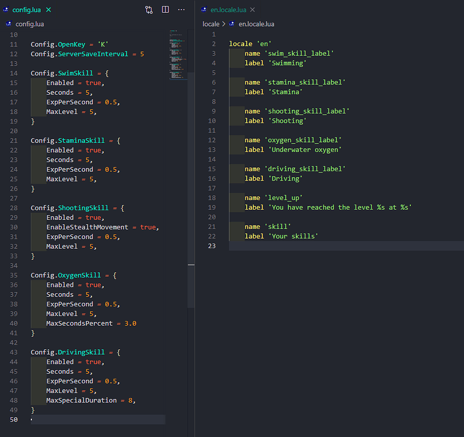The width and height of the screenshot is (464, 437).
Task: Click the Lua file icon on en.locale.lua tab
Action: click(x=203, y=10)
